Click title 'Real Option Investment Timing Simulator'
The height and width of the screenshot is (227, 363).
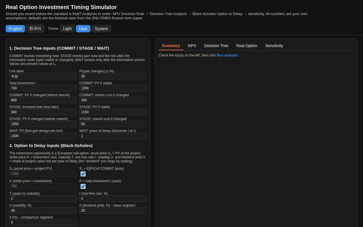click(61, 7)
